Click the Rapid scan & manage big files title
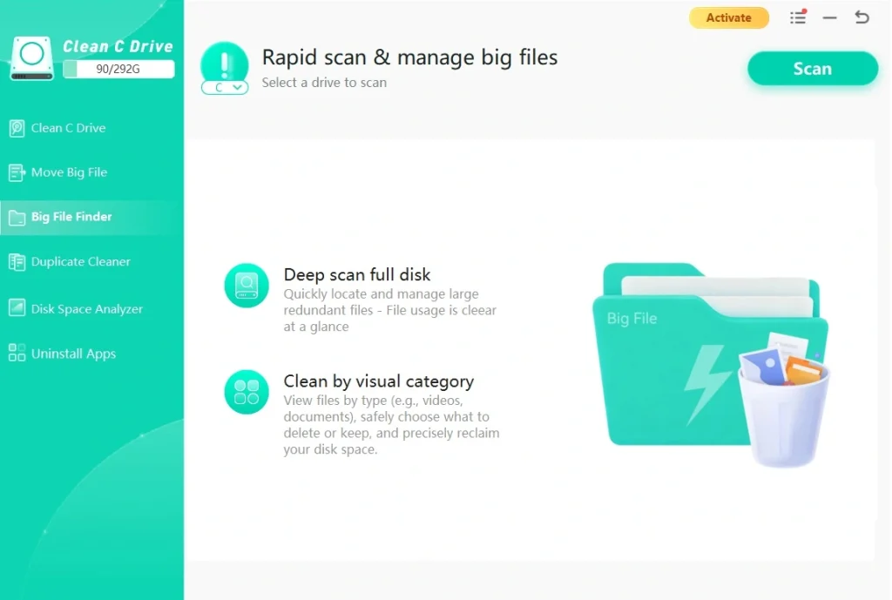 point(409,57)
